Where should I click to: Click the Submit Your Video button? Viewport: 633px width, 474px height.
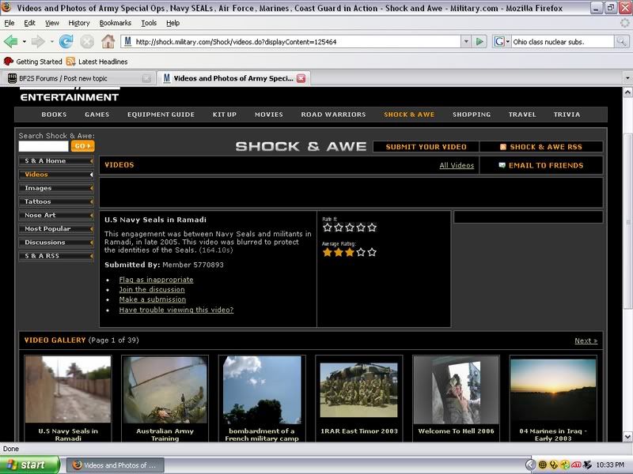click(x=426, y=147)
